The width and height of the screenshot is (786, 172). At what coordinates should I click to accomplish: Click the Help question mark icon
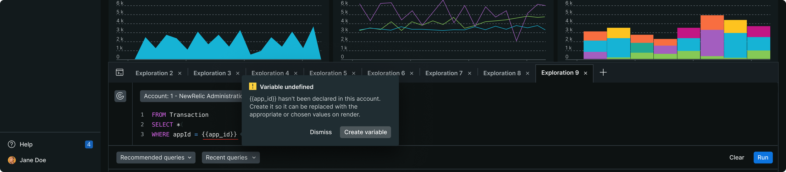12,144
